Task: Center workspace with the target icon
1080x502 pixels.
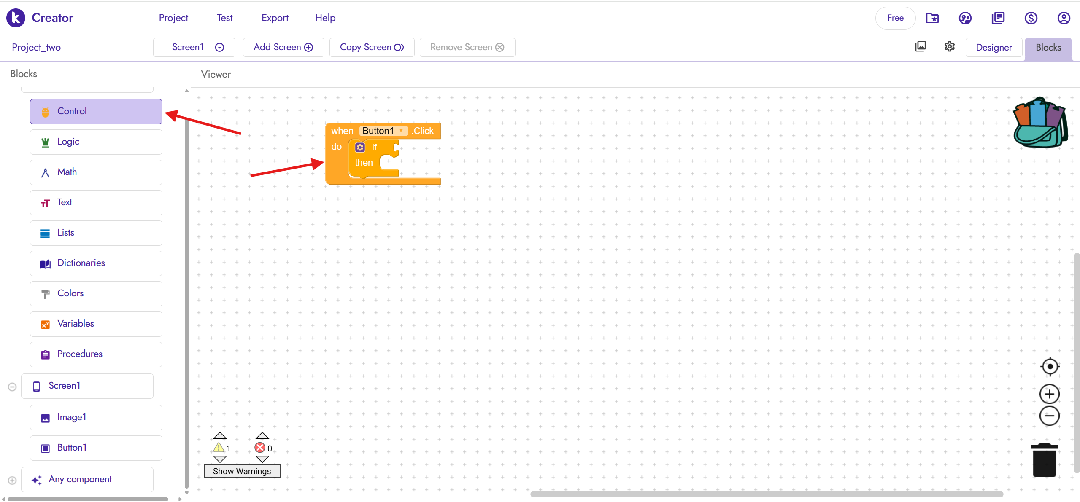Action: tap(1050, 366)
